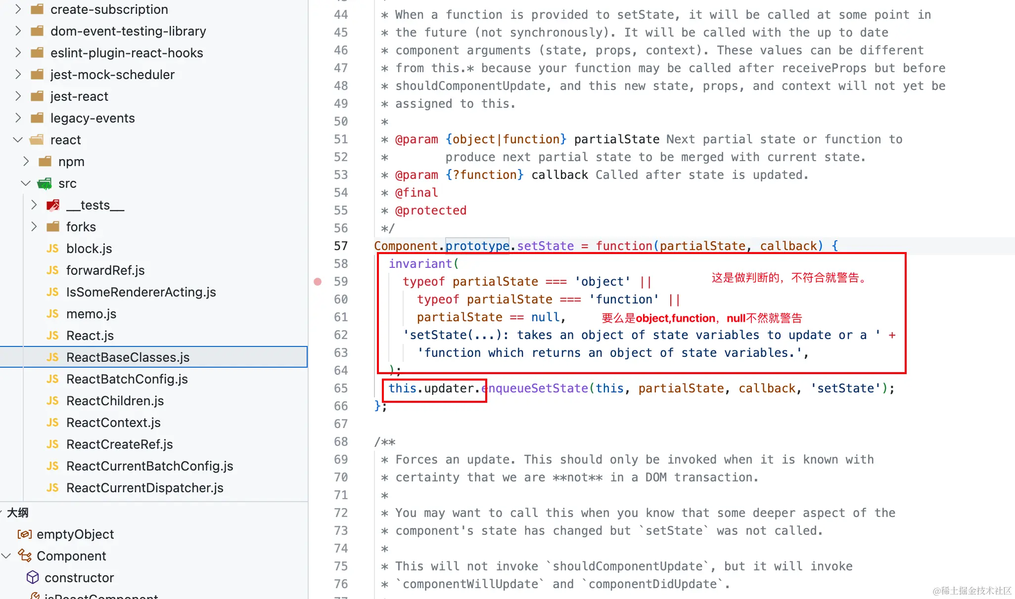The image size is (1015, 599).
Task: Click the JS icon next to ReactBaseClasses.js
Action: point(53,357)
